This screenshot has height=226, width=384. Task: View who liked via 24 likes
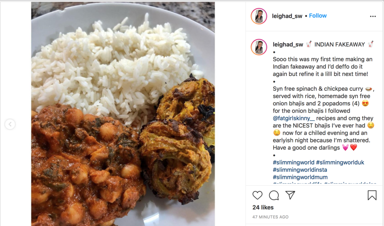pos(263,207)
